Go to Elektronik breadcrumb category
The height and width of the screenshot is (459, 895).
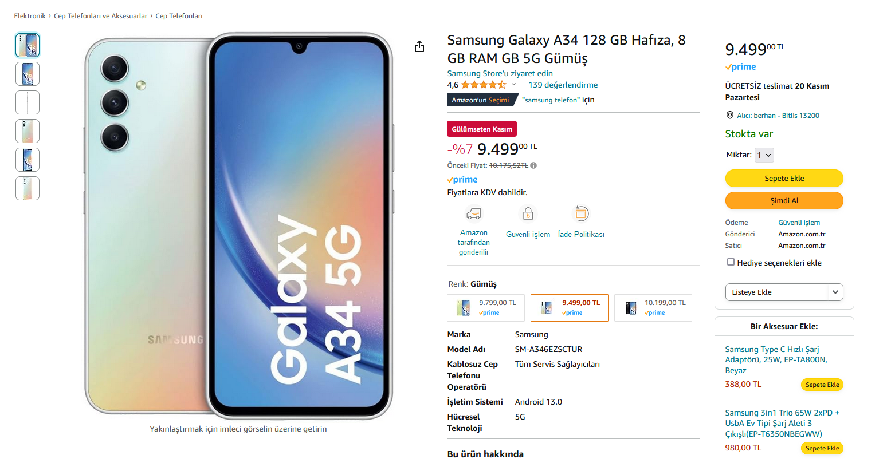click(30, 16)
